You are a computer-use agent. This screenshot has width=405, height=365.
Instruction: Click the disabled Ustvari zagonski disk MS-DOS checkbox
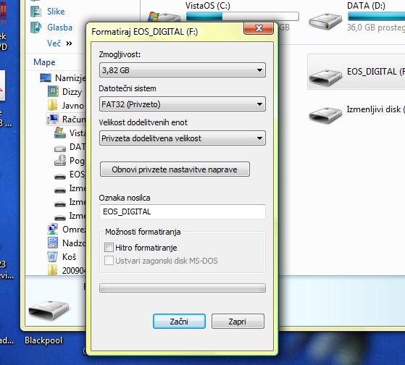109,261
